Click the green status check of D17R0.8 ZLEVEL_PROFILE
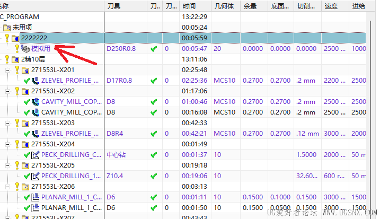Viewport: 380px width, 219px height. [x=27, y=81]
